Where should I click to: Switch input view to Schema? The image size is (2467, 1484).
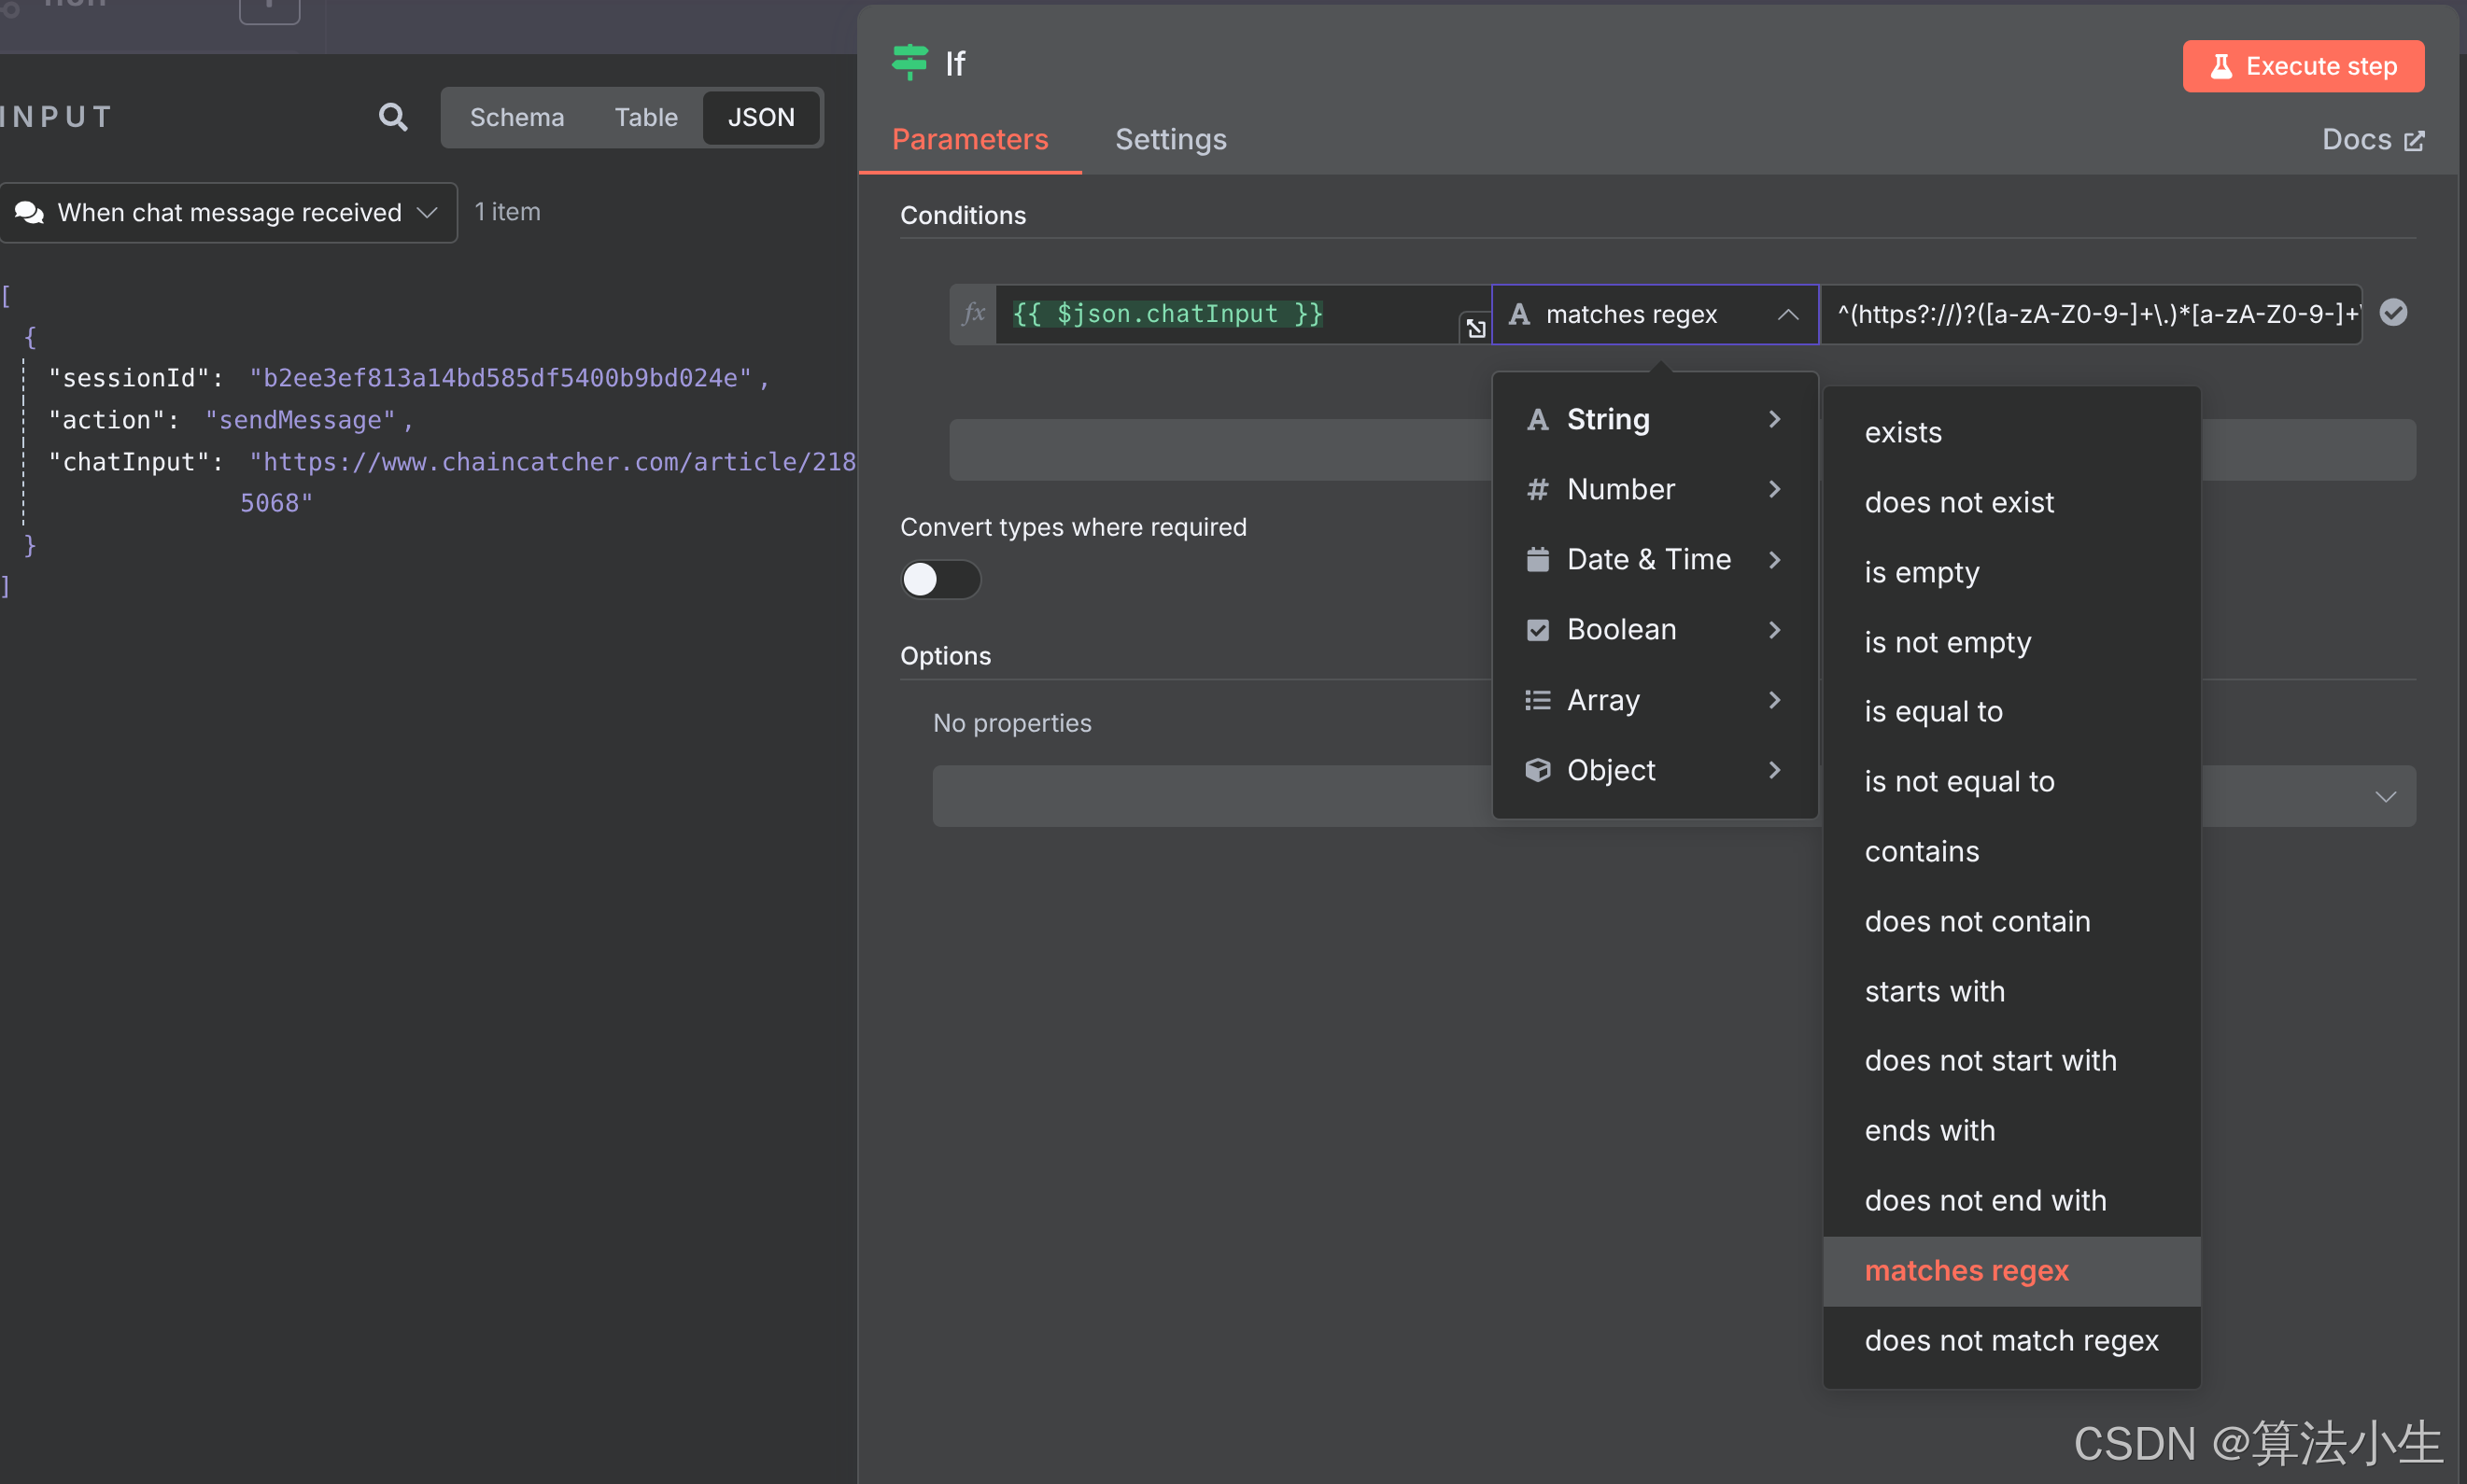point(516,117)
